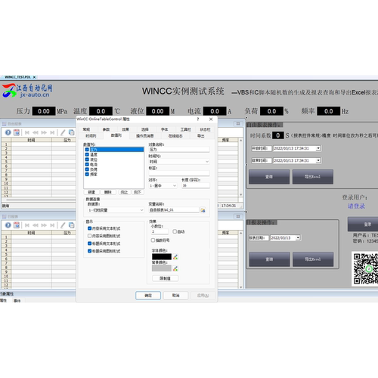Jump to first record in 日报表 toolbar

(27, 225)
